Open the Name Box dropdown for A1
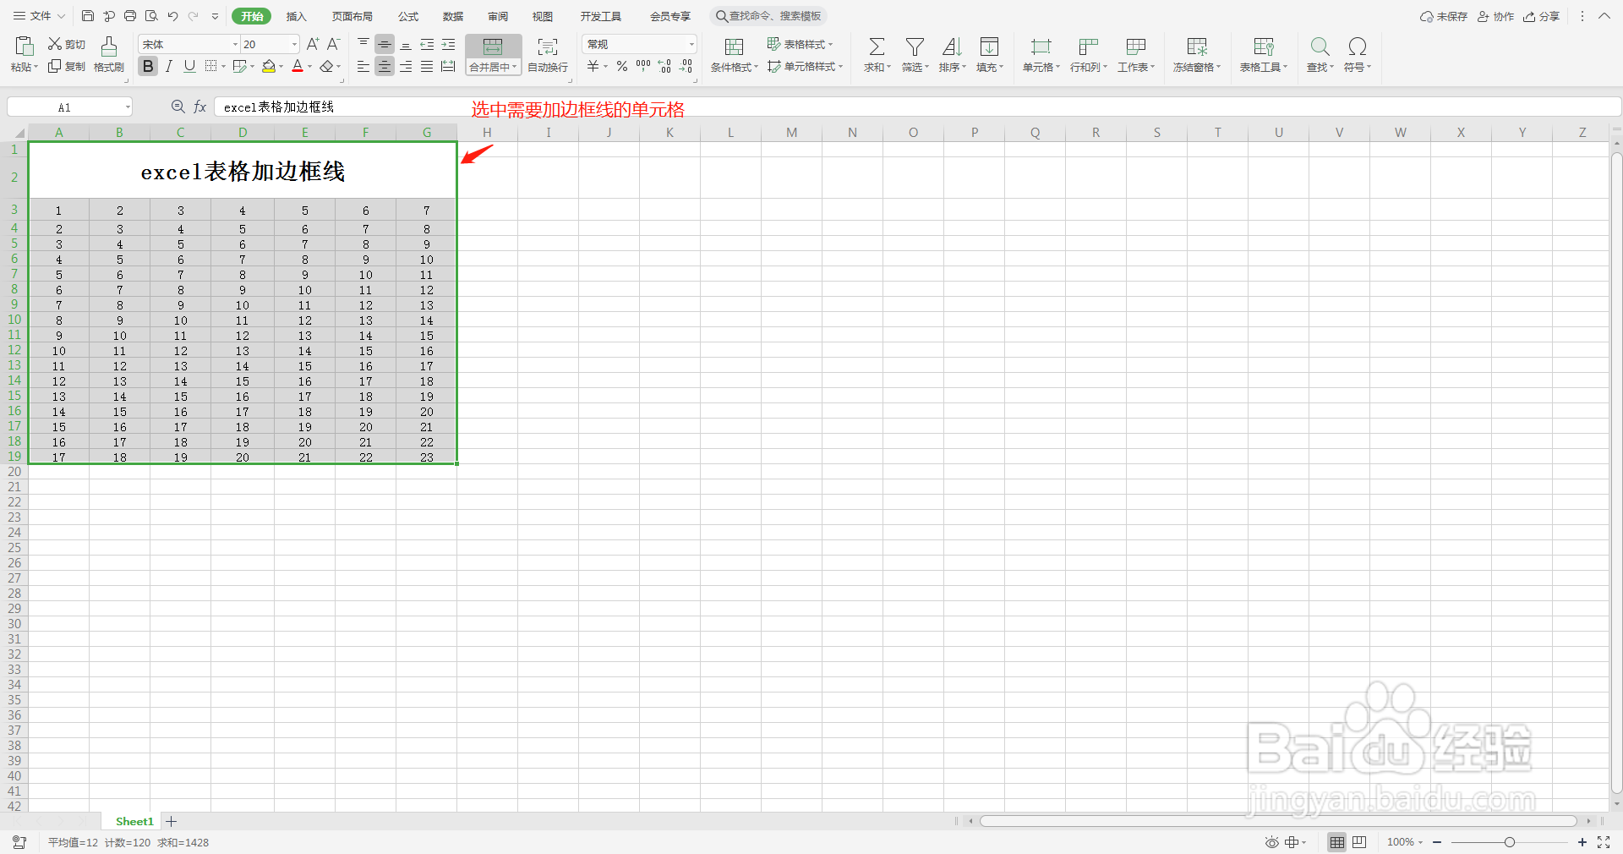This screenshot has height=854, width=1623. [x=128, y=107]
